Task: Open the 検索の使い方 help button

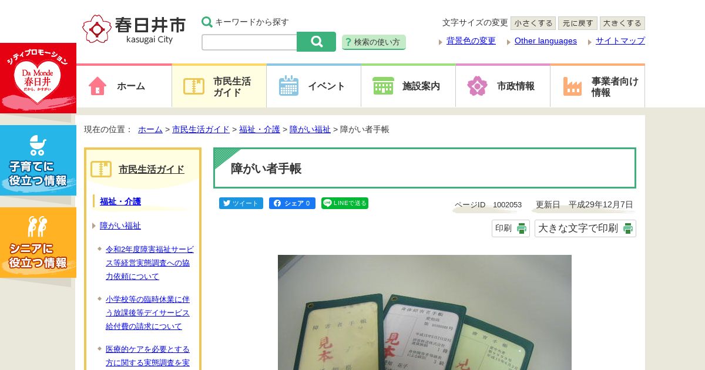Action: pos(374,42)
